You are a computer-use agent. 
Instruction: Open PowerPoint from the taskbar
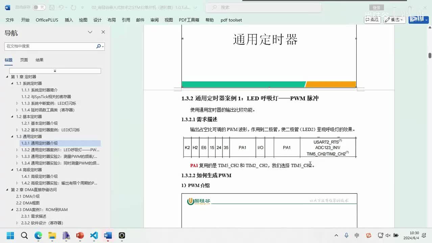80,235
